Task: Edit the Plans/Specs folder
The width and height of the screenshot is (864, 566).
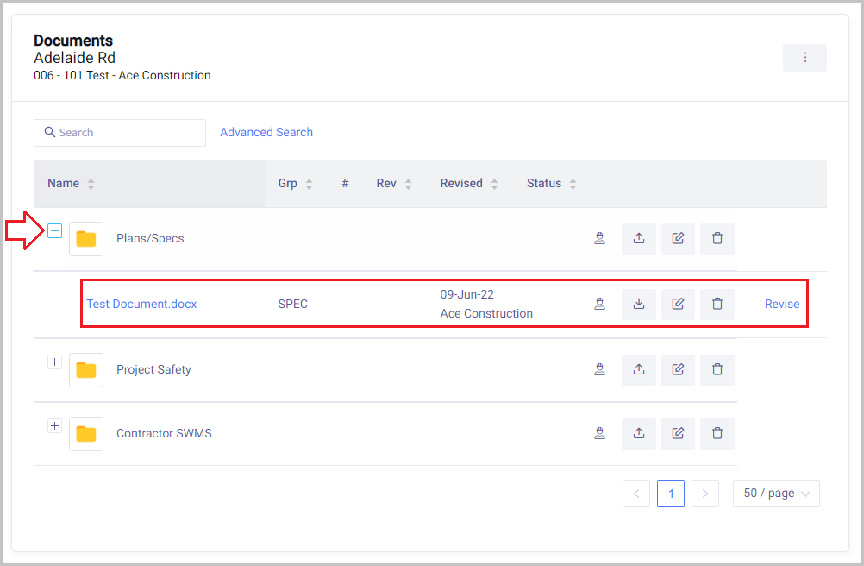Action: 678,239
